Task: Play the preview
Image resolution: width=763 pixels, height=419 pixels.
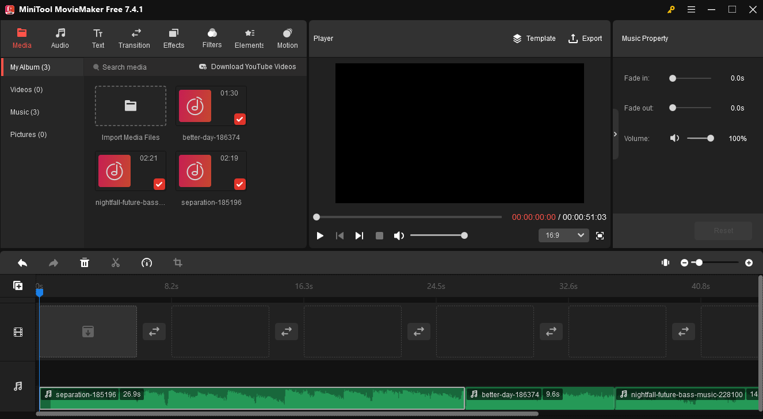Action: [x=320, y=235]
